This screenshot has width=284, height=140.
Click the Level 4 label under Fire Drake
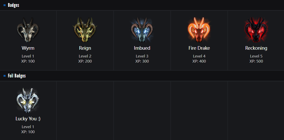199,56
